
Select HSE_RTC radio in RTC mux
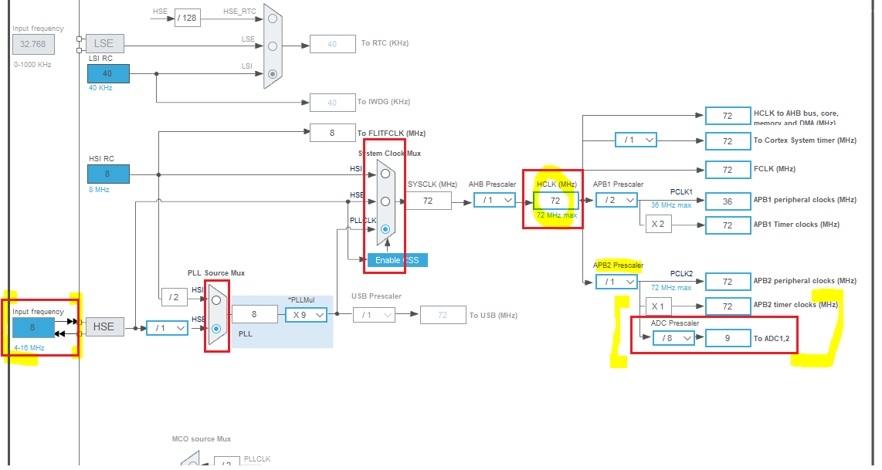(x=273, y=19)
